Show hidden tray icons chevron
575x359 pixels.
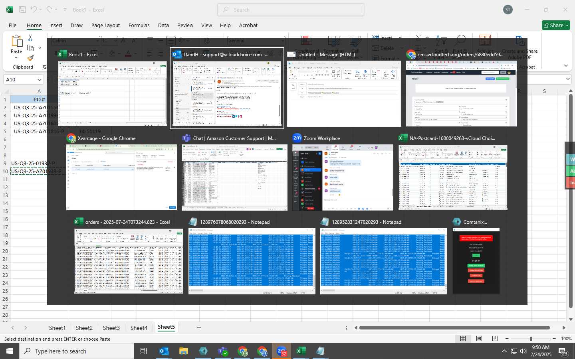(x=504, y=351)
